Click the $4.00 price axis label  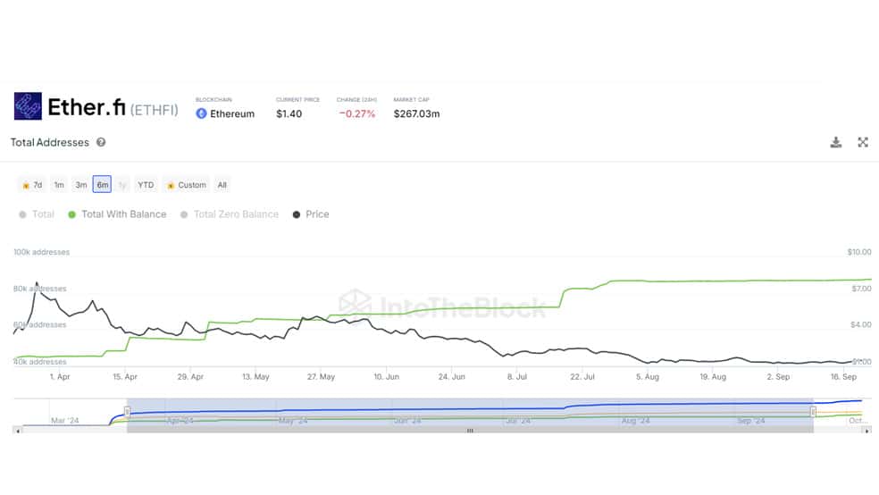coord(861,324)
